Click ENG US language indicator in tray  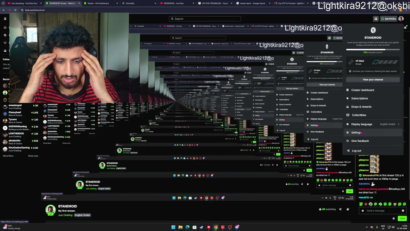383,227
